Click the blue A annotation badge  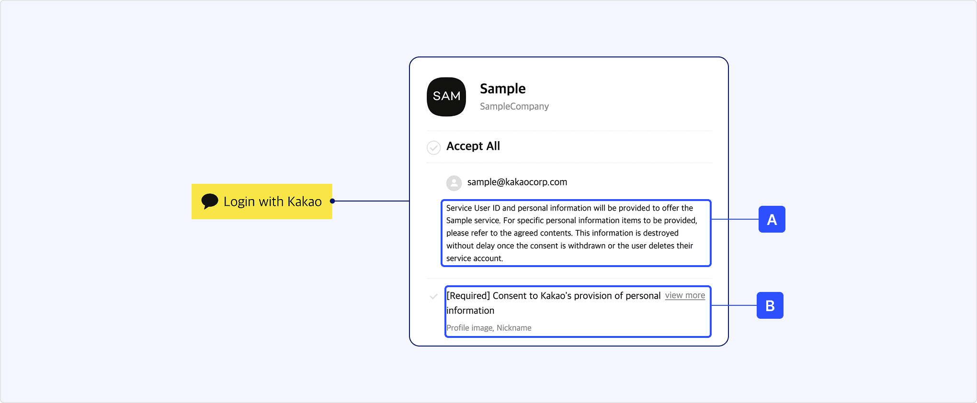click(772, 219)
